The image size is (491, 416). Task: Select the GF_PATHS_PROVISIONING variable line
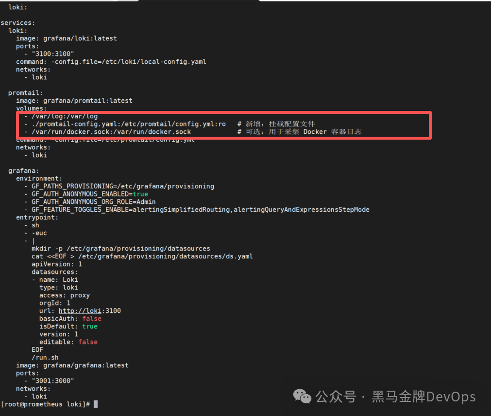tap(123, 186)
